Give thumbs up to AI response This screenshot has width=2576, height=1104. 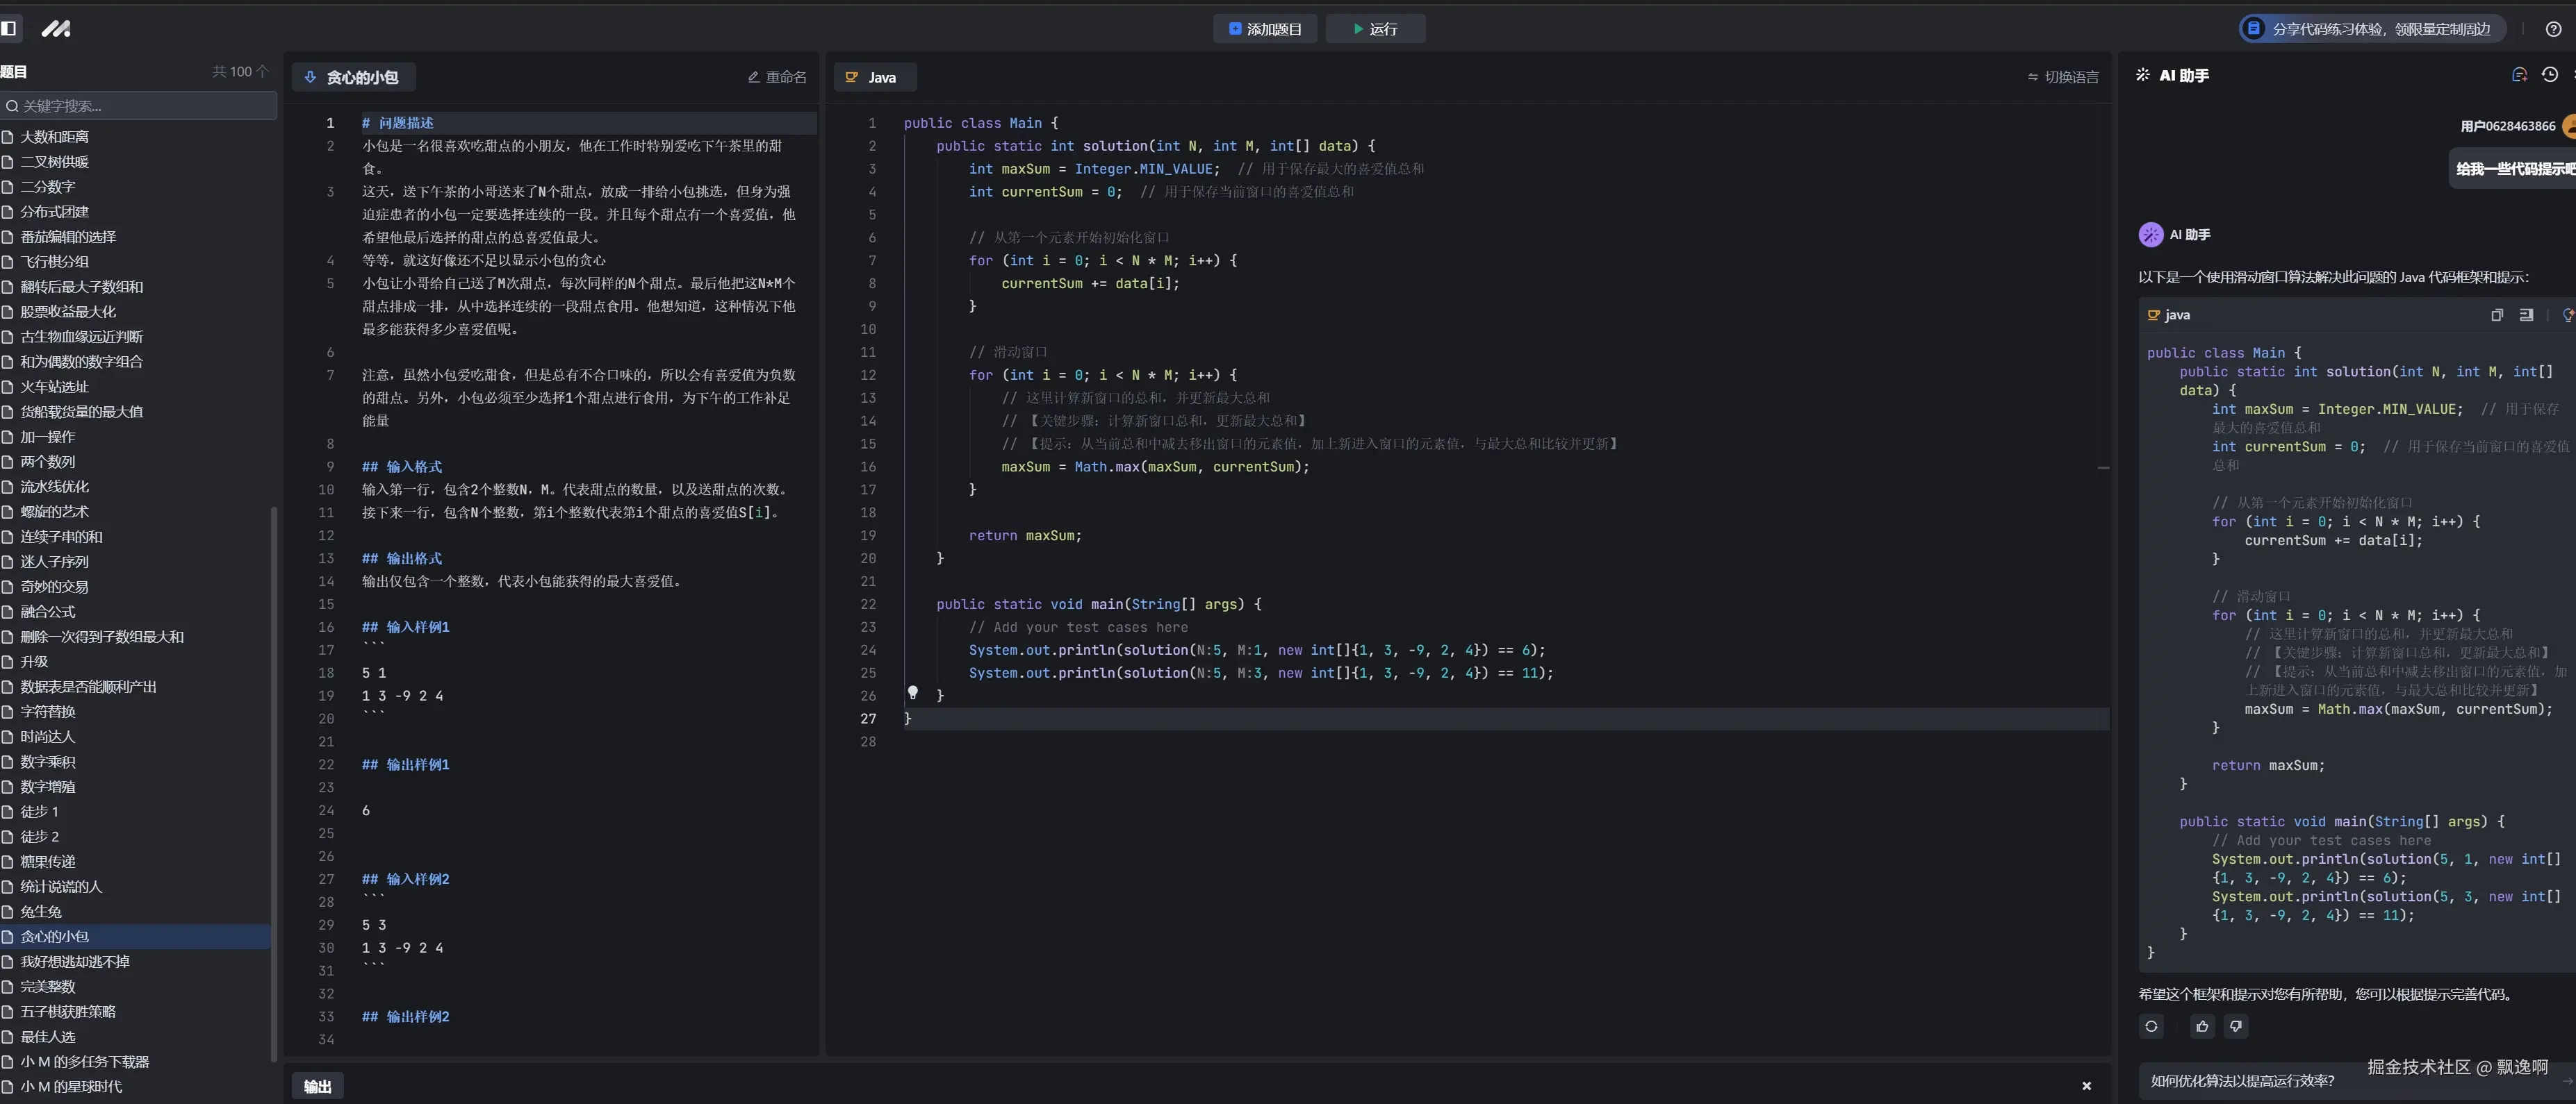pos(2202,1026)
